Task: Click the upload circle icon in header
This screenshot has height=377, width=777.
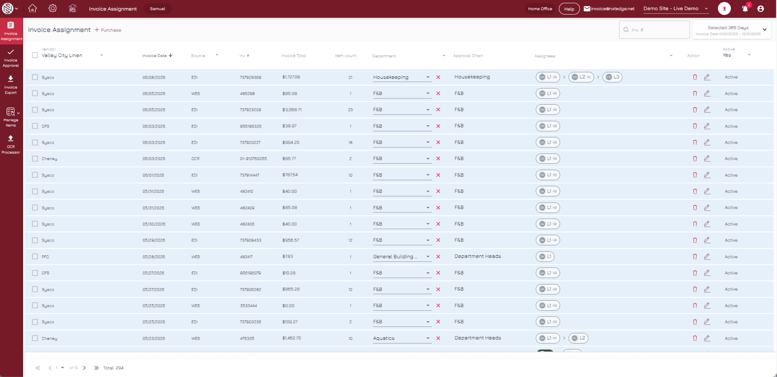Action: point(724,8)
